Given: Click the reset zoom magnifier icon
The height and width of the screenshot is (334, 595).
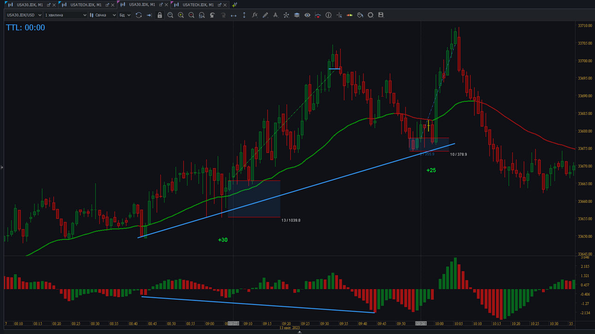Looking at the screenshot, I should point(170,15).
